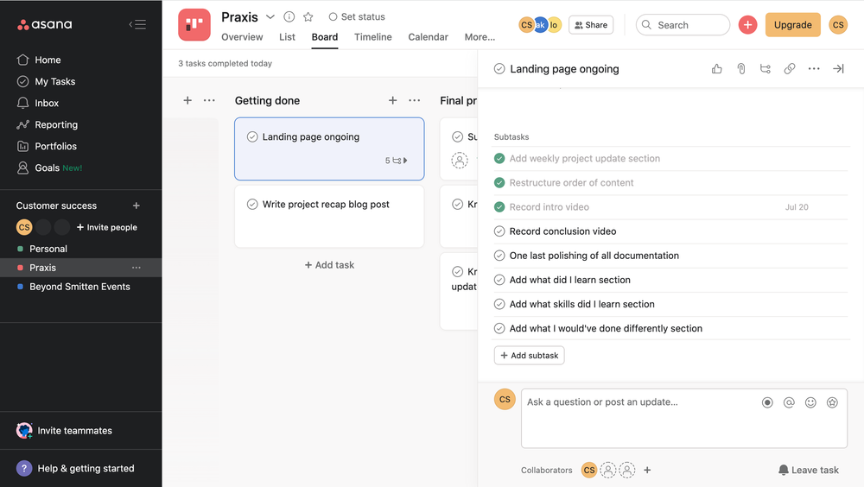Image resolution: width=864 pixels, height=487 pixels.
Task: Click the star appreciation icon in comment box
Action: [x=832, y=402]
